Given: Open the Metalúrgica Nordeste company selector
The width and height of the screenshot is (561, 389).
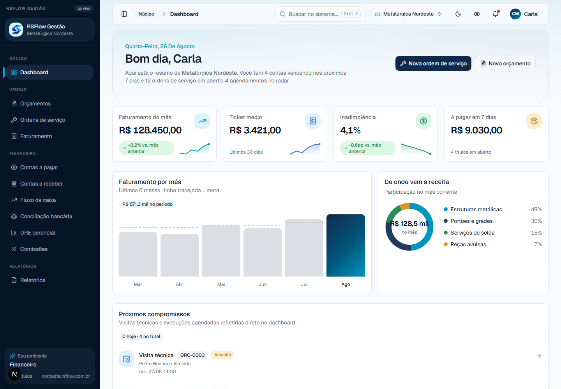Looking at the screenshot, I should tap(408, 14).
